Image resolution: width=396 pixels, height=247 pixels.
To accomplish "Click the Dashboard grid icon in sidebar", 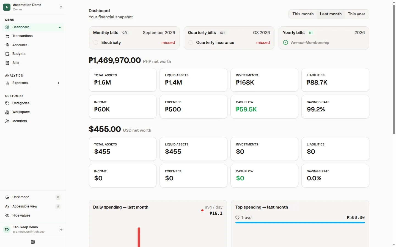I will pos(7,27).
